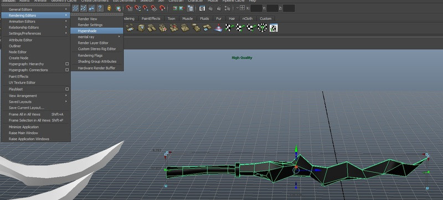443x200 pixels.
Task: Click the green Y-axis manipulator arrow
Action: pyautogui.click(x=296, y=149)
